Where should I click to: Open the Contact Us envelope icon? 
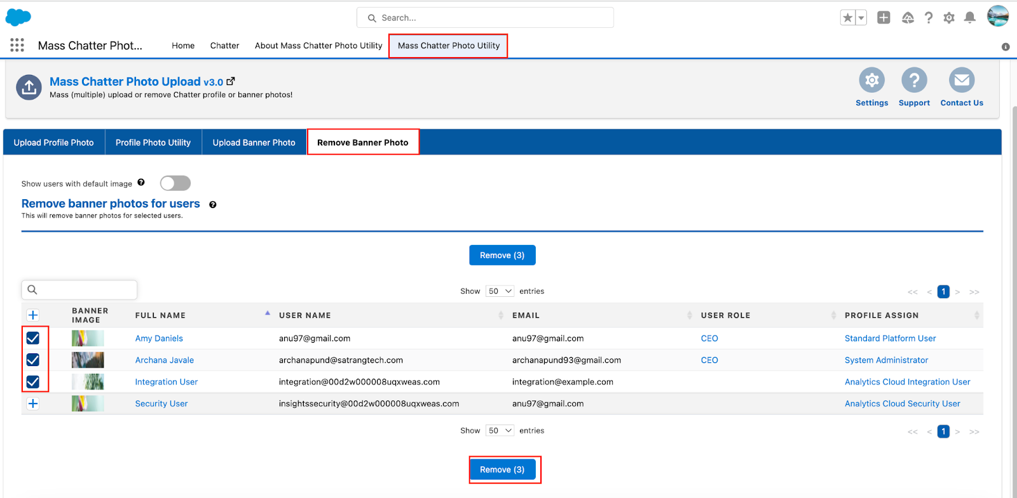(x=962, y=80)
